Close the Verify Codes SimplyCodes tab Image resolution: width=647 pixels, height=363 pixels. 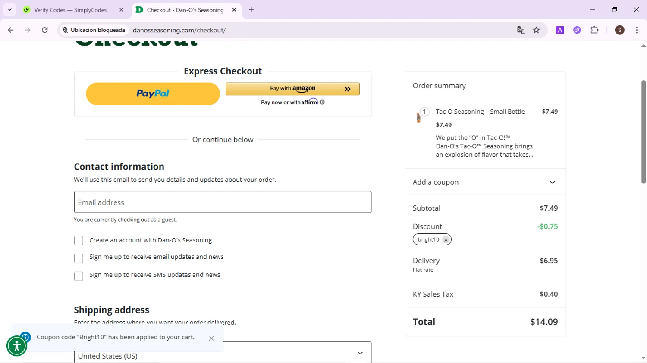[122, 9]
